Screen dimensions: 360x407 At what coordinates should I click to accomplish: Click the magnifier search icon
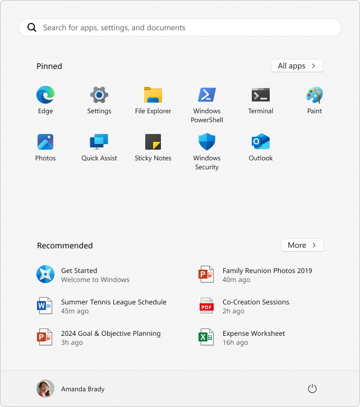click(x=32, y=27)
